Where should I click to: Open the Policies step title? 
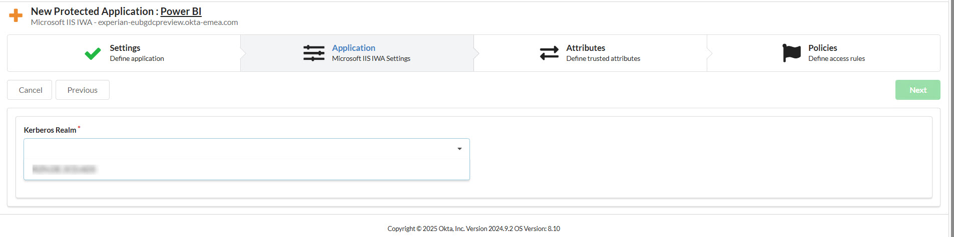822,48
